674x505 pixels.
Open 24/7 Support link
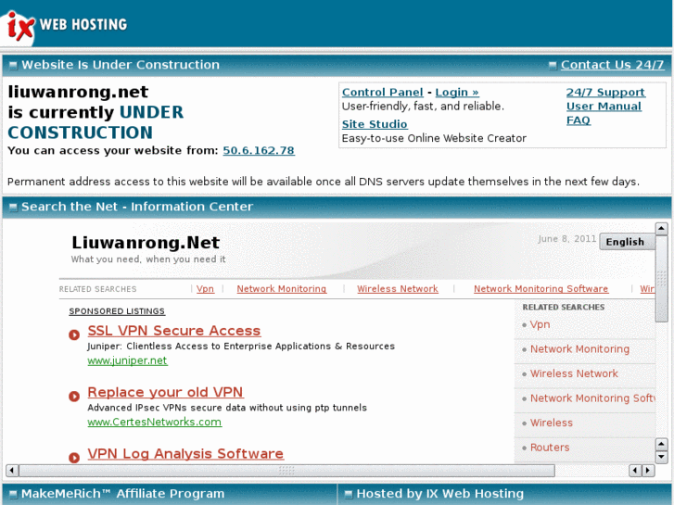point(605,93)
